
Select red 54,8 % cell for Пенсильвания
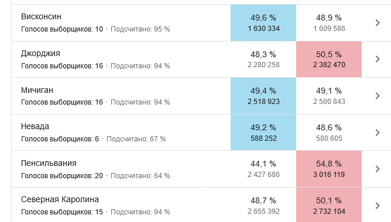[x=329, y=169]
